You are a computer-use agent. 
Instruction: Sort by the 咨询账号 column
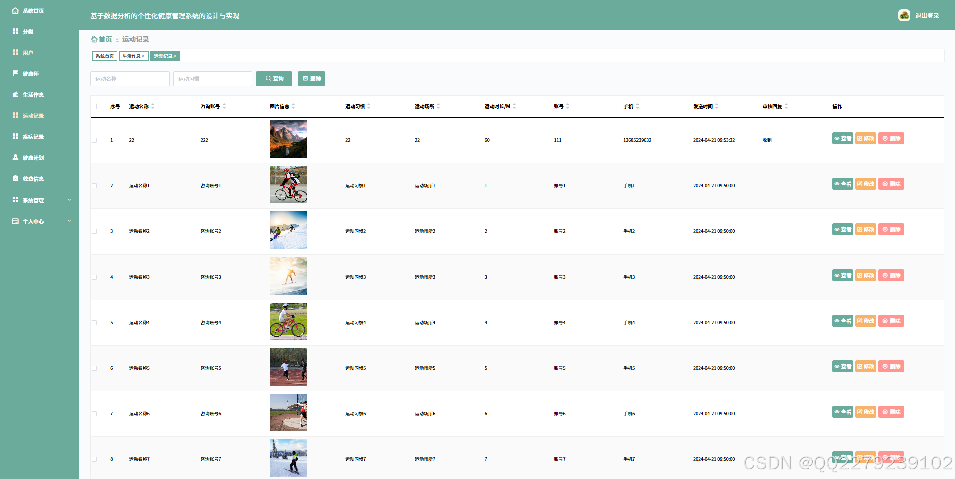(224, 106)
